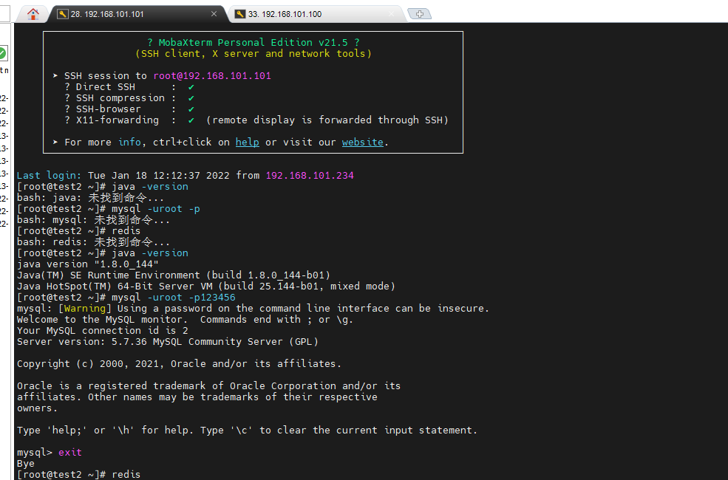Click the 'bash: java: 未找到命令...' line
The height and width of the screenshot is (480, 728).
point(90,198)
